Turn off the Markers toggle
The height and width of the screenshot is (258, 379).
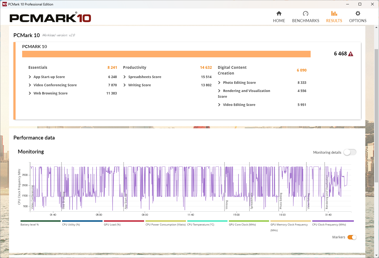click(x=352, y=237)
